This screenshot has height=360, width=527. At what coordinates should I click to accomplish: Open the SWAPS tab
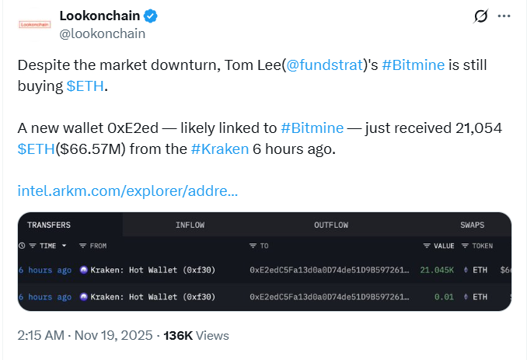tap(472, 225)
